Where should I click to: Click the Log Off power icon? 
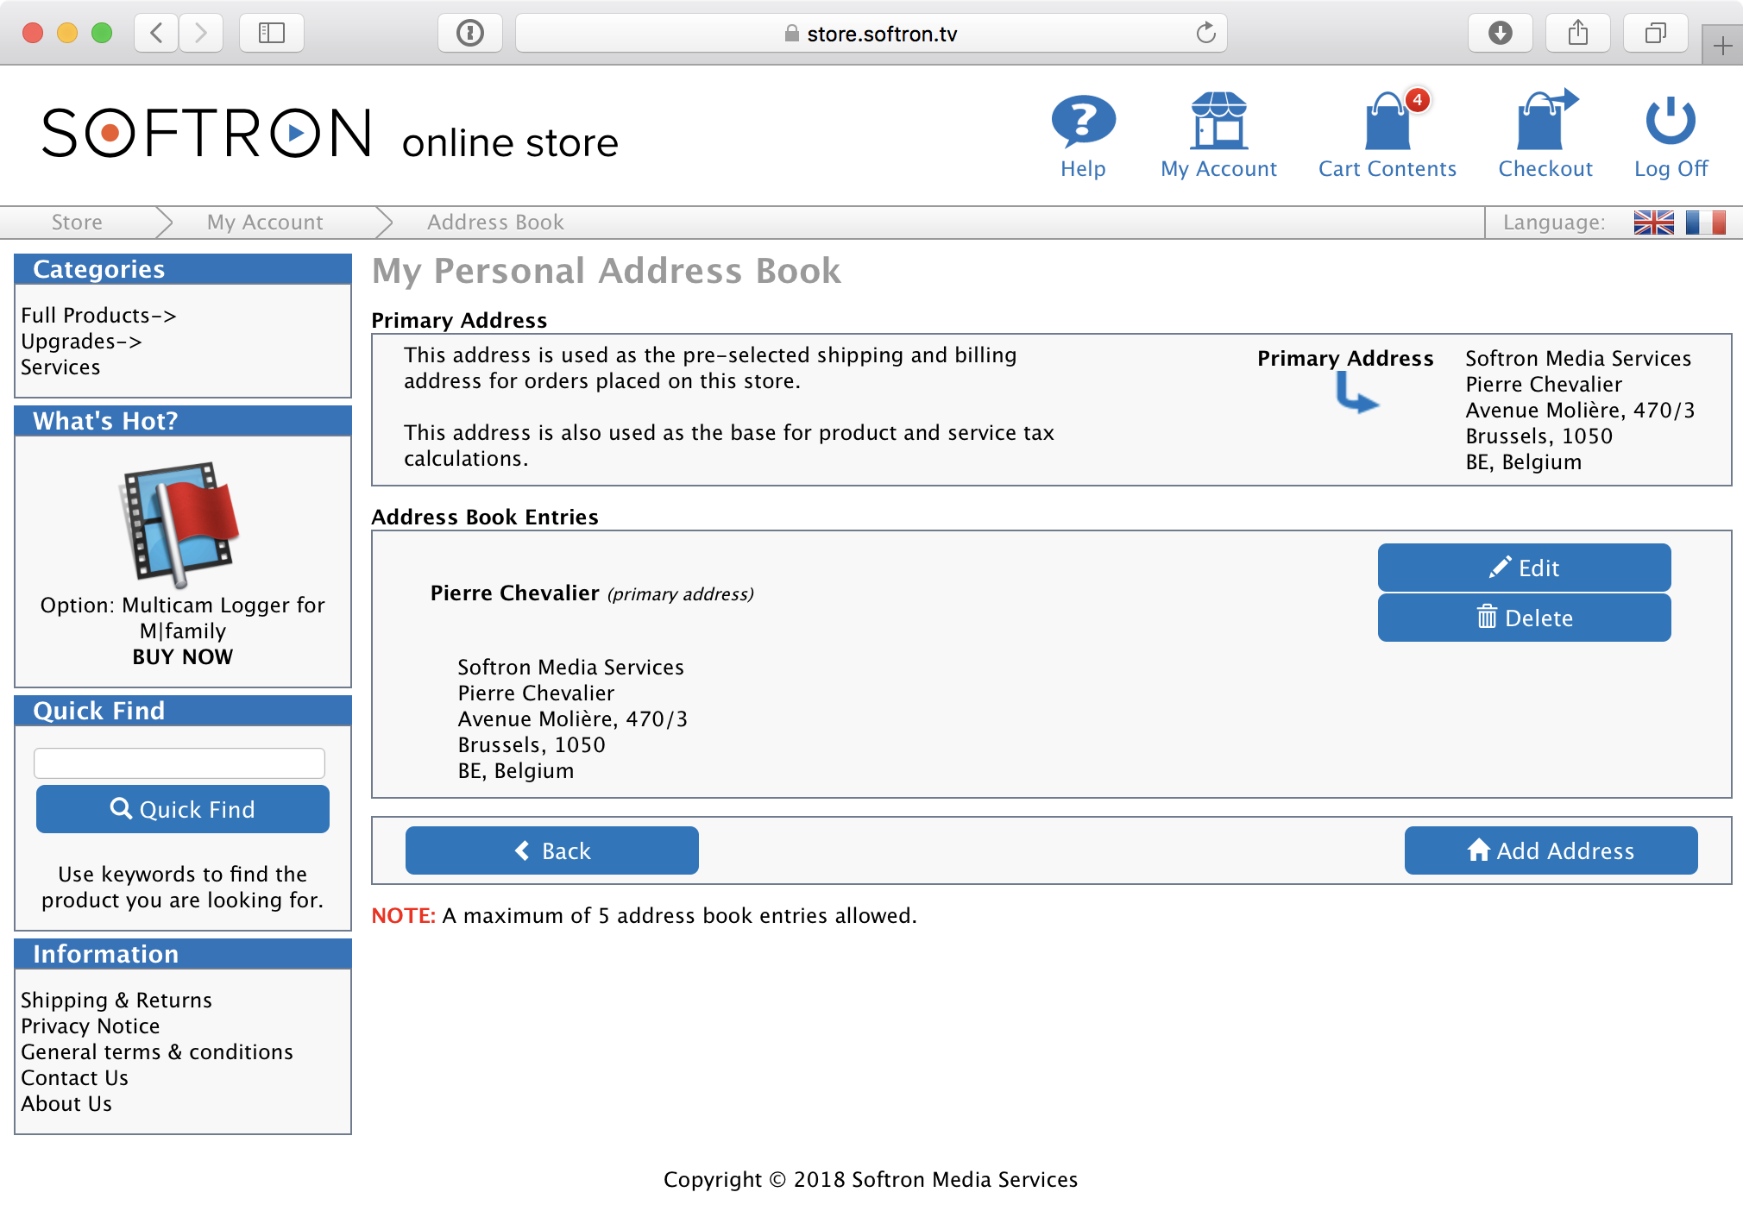tap(1671, 121)
